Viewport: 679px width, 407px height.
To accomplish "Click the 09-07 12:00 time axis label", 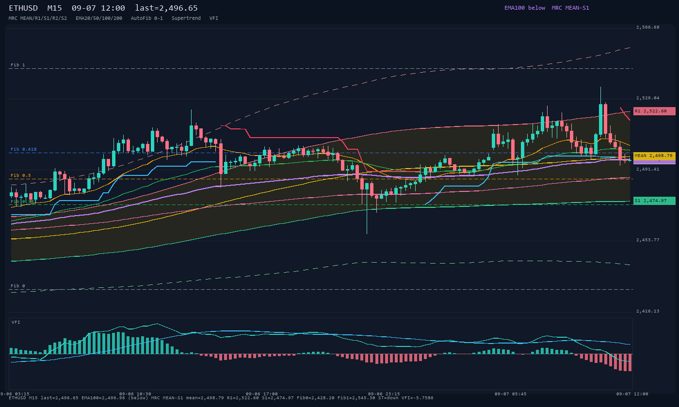I will (x=632, y=394).
